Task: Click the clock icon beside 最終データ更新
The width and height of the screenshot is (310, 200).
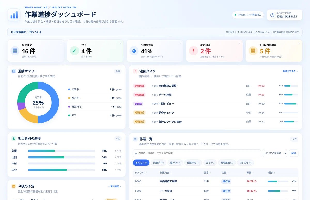Action: coord(272,15)
